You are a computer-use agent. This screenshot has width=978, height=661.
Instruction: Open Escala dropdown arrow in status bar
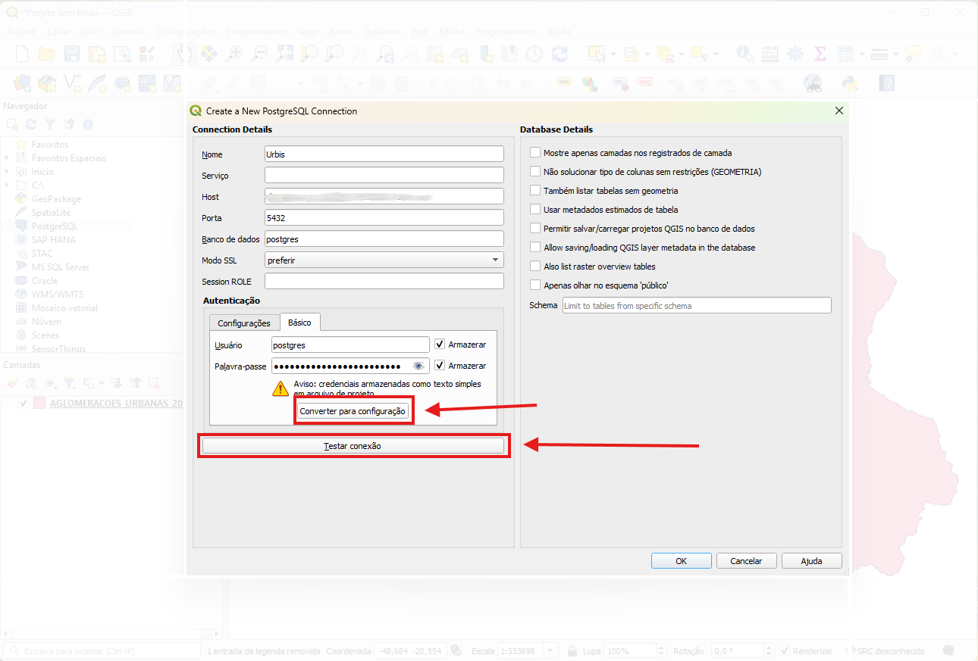550,651
